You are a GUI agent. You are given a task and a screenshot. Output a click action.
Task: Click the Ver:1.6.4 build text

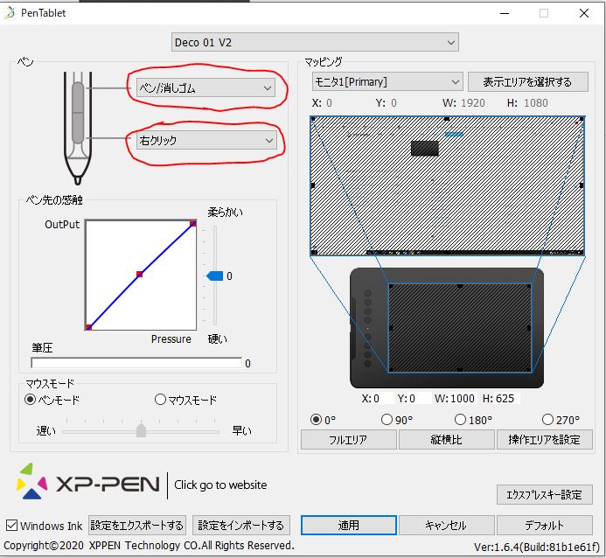coord(537,548)
